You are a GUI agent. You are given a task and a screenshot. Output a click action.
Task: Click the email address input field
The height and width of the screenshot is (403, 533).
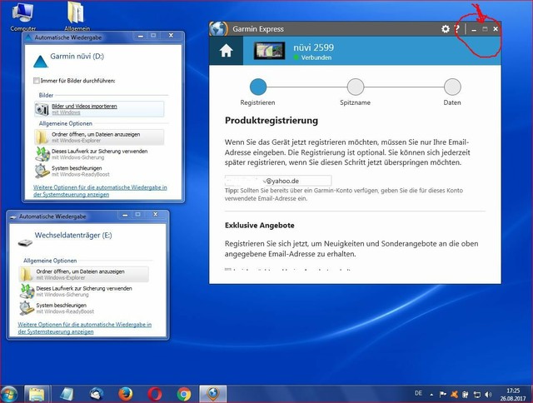(x=278, y=181)
